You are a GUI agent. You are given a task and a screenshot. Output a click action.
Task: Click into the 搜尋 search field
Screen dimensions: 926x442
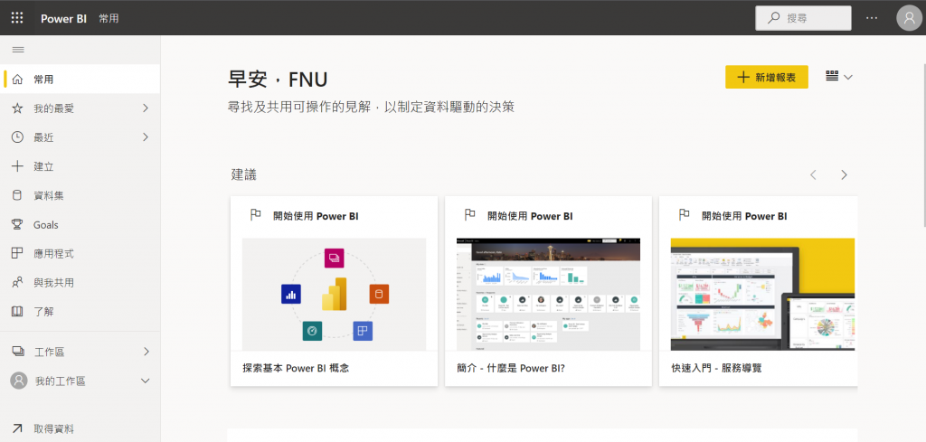tap(803, 18)
